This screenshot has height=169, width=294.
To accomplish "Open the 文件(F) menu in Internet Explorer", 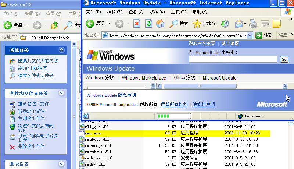I will 93,12.
